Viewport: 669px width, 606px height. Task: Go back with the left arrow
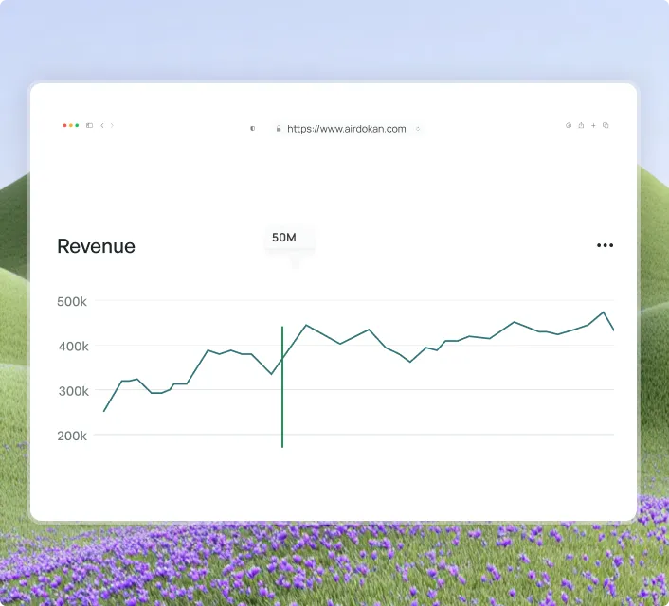point(102,125)
